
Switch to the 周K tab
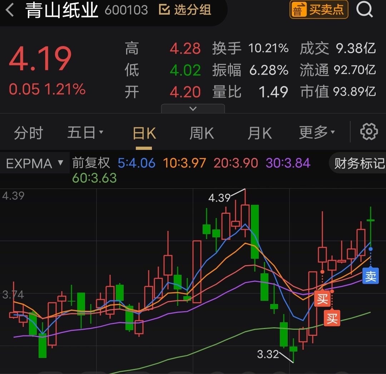pyautogui.click(x=202, y=134)
